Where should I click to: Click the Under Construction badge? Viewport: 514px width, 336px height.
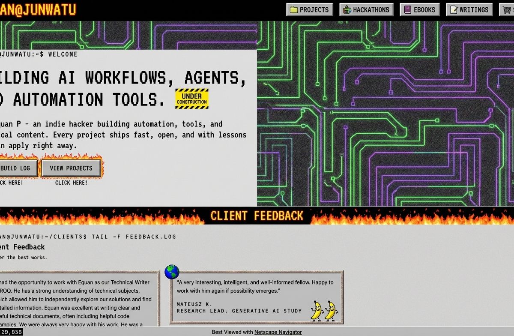pos(192,99)
